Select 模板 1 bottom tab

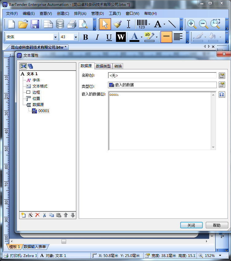tap(14, 247)
